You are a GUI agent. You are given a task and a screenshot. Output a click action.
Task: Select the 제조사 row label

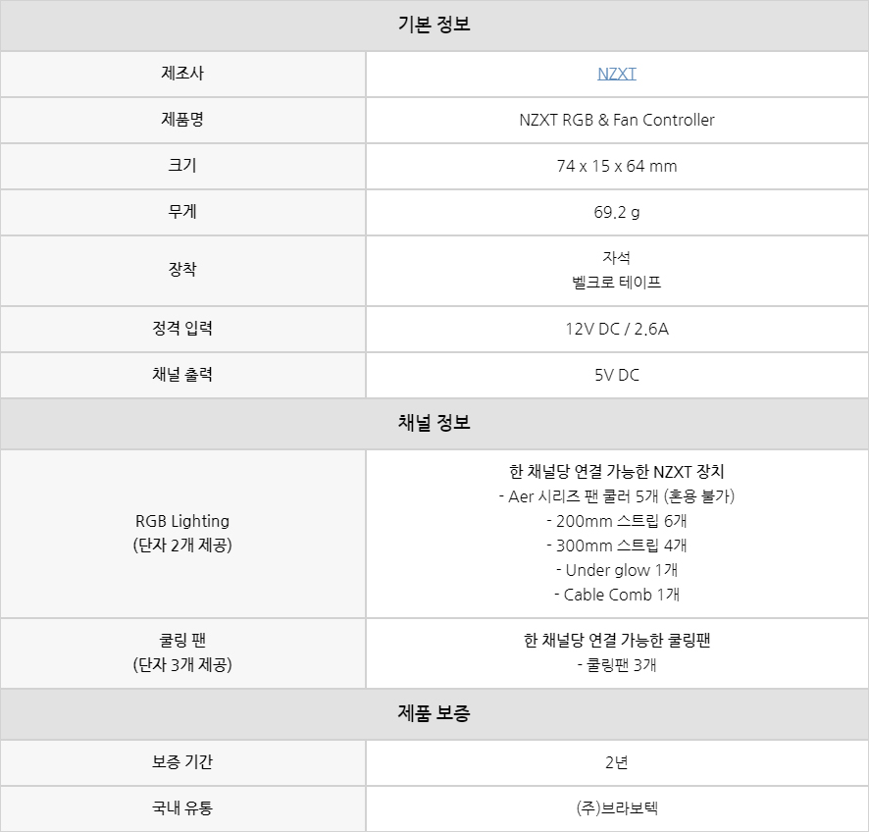coord(182,74)
